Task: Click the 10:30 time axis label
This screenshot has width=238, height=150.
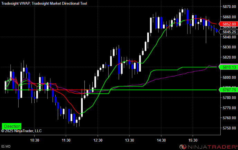Action: coord(35,140)
